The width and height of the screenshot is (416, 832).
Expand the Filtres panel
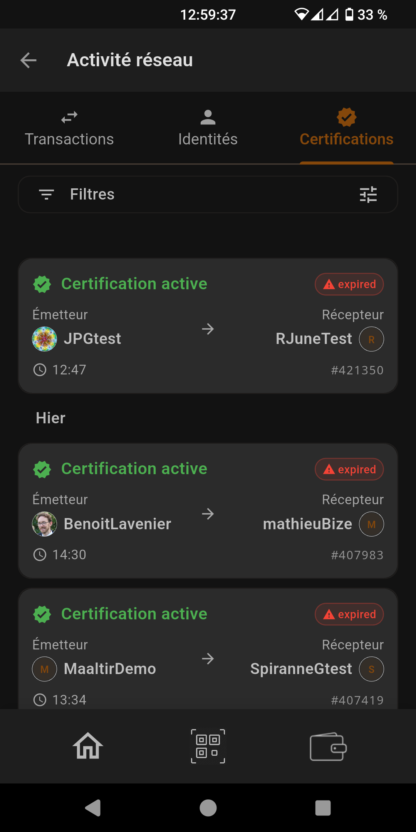92,195
